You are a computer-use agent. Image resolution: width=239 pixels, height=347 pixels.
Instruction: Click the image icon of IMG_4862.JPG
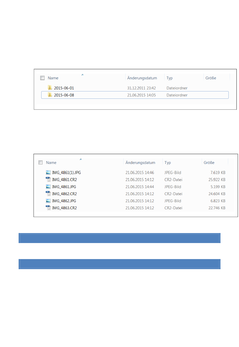tap(48, 201)
